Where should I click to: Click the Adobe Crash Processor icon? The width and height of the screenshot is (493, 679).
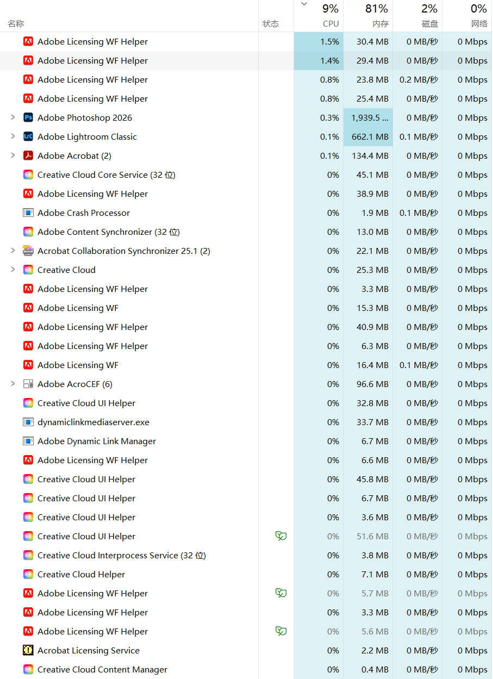pyautogui.click(x=28, y=213)
